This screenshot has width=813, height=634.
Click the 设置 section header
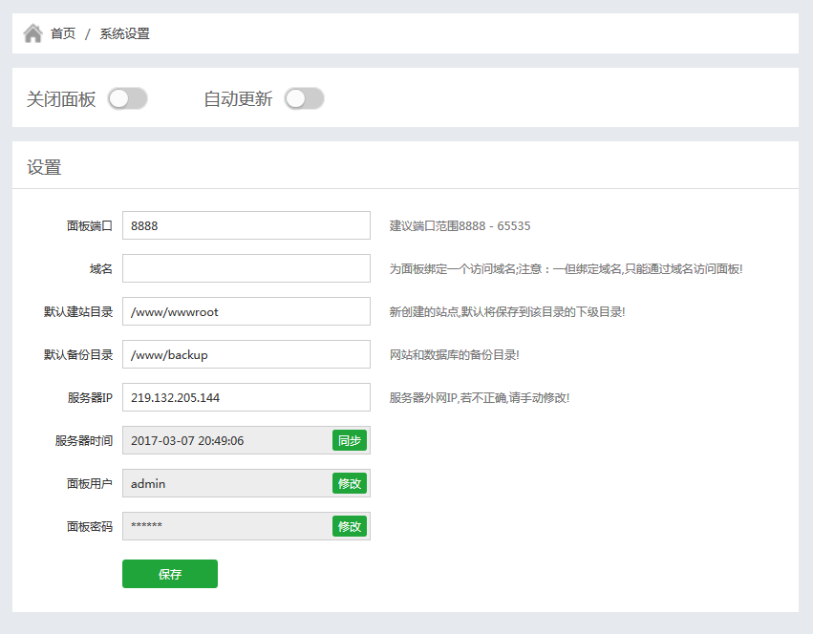click(x=44, y=167)
